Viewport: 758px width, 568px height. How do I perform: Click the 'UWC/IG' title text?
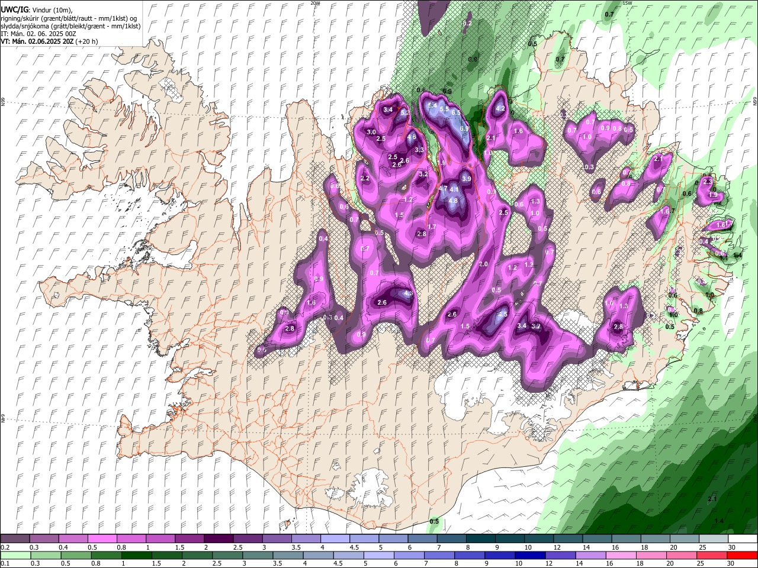coord(14,10)
